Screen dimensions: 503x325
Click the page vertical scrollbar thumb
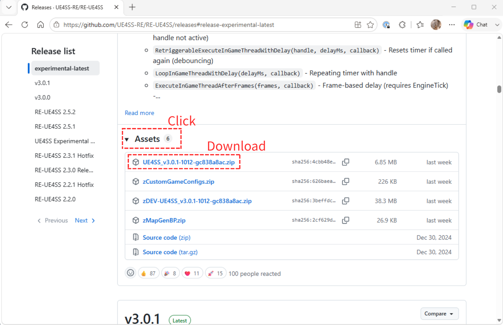[499, 89]
